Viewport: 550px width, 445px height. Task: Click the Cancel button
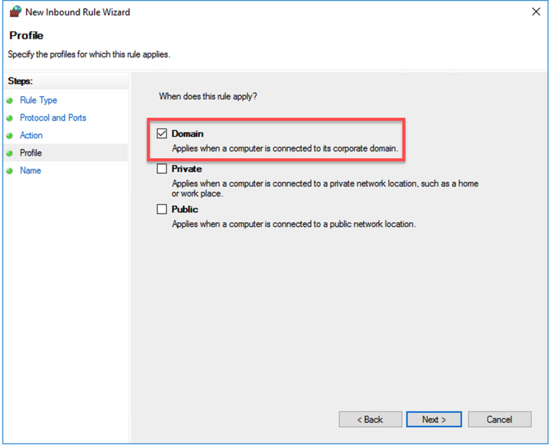tap(499, 419)
